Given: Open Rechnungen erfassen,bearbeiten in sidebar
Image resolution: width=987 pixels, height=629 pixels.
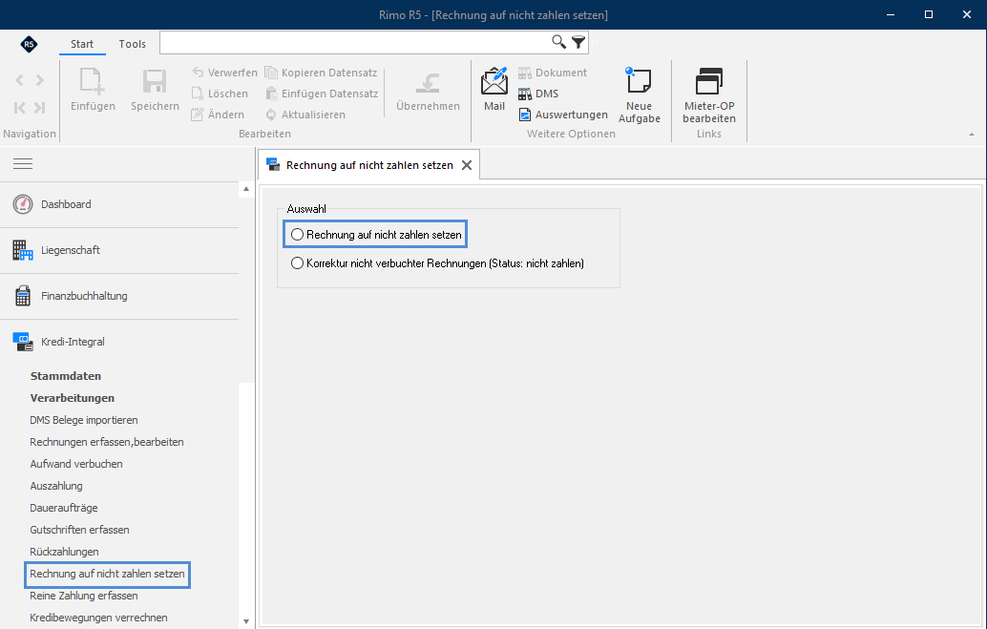Looking at the screenshot, I should (107, 442).
